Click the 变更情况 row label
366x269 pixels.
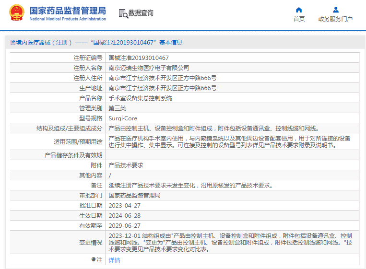coord(91,243)
